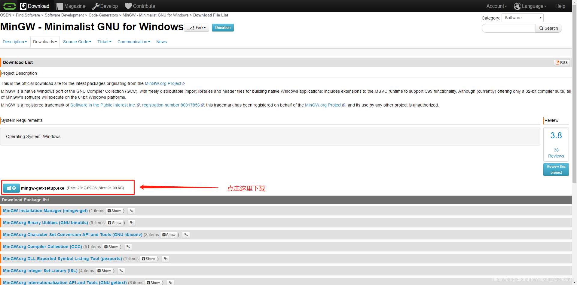The image size is (577, 285).
Task: Show items for Compiler Collection (GCC)
Action: click(111, 247)
